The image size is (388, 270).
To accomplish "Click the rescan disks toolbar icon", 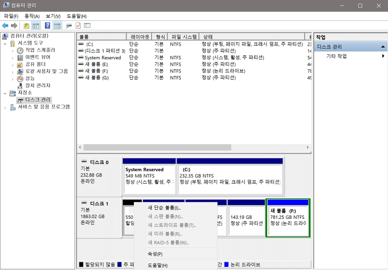I will click(69, 25).
